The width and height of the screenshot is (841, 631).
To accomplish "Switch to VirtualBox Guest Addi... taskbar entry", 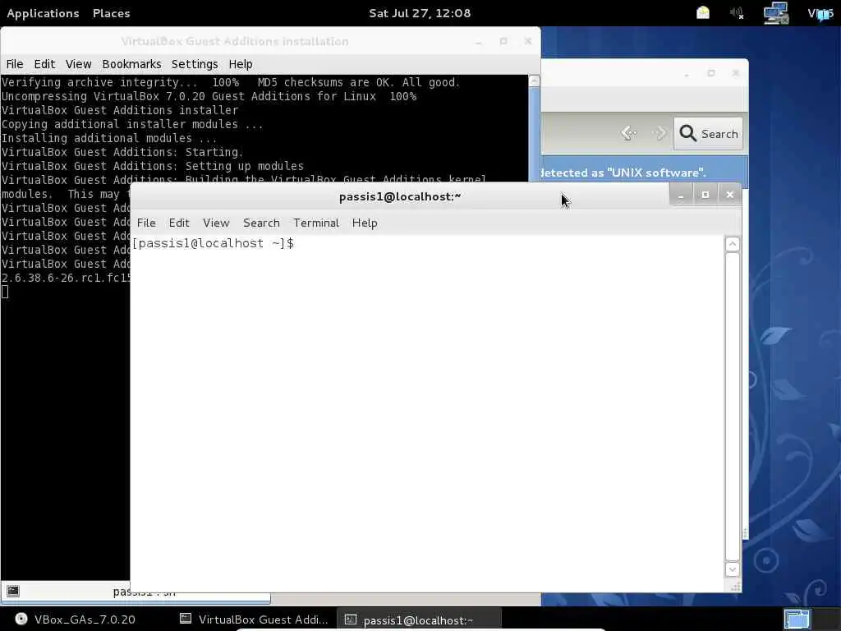I will [x=254, y=619].
